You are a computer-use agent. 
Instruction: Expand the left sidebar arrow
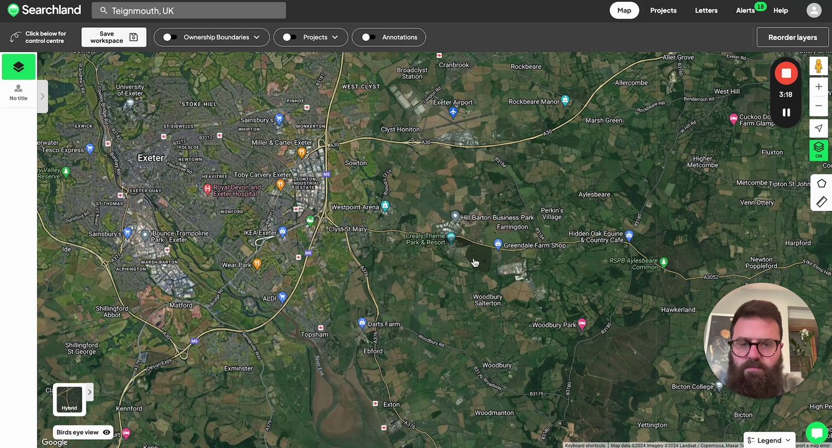point(43,96)
